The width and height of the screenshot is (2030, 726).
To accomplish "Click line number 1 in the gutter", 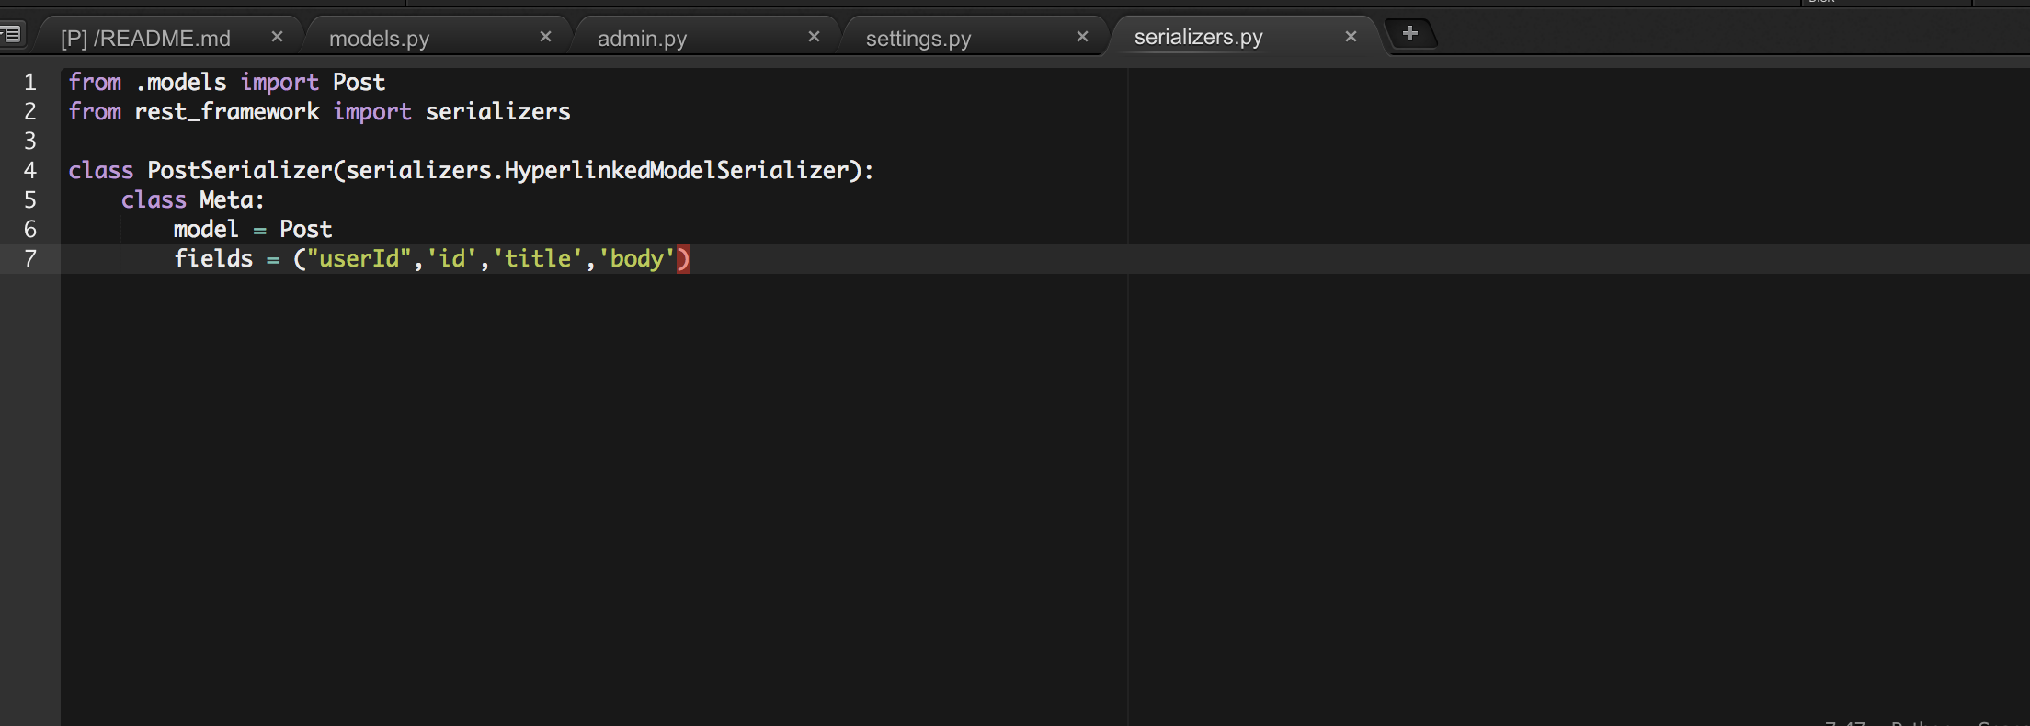I will tap(30, 83).
